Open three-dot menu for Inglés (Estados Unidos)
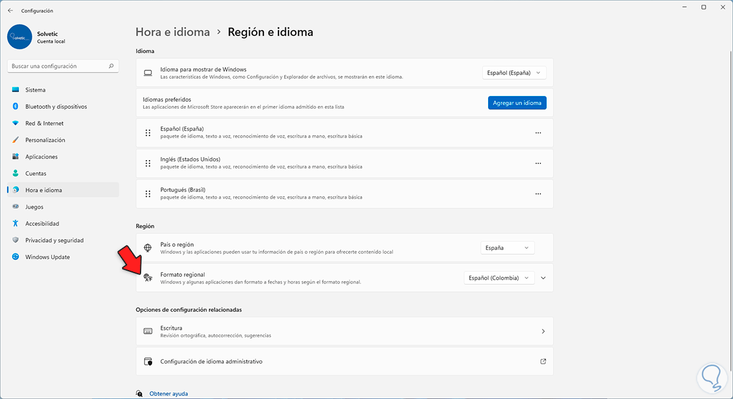The width and height of the screenshot is (733, 399). point(538,163)
